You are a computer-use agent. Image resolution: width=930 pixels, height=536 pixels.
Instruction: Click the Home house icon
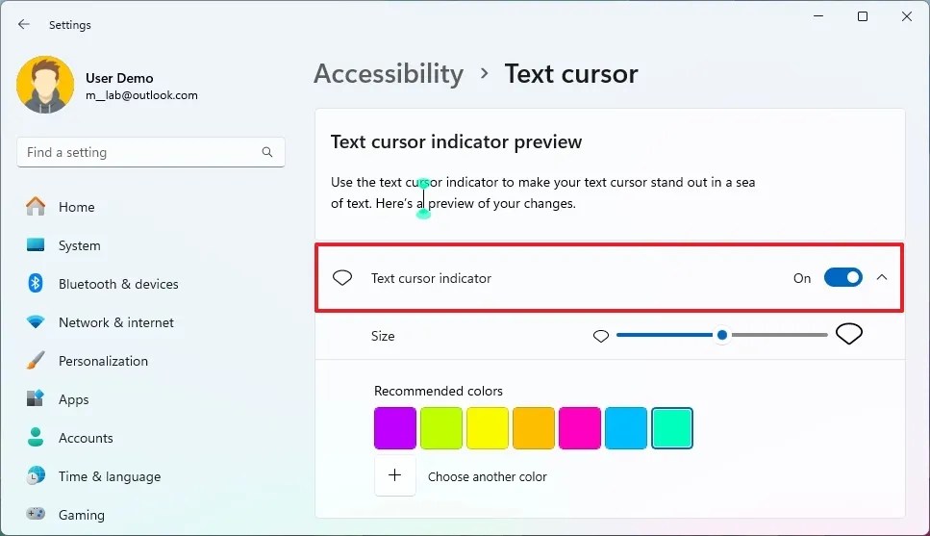coord(36,207)
